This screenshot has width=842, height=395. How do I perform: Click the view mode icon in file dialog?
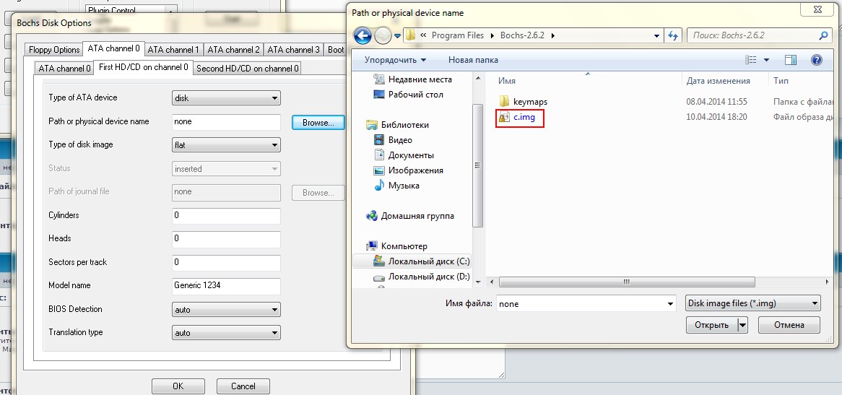point(751,60)
